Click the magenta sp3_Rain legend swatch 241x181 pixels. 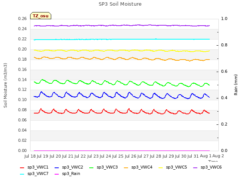(x=57, y=174)
